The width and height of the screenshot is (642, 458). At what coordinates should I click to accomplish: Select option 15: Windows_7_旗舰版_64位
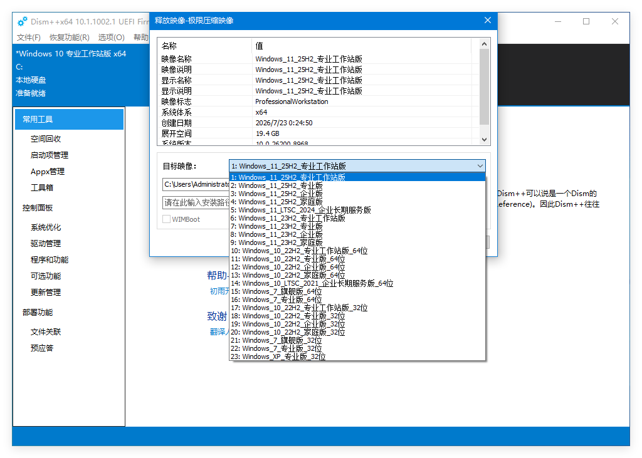point(357,291)
